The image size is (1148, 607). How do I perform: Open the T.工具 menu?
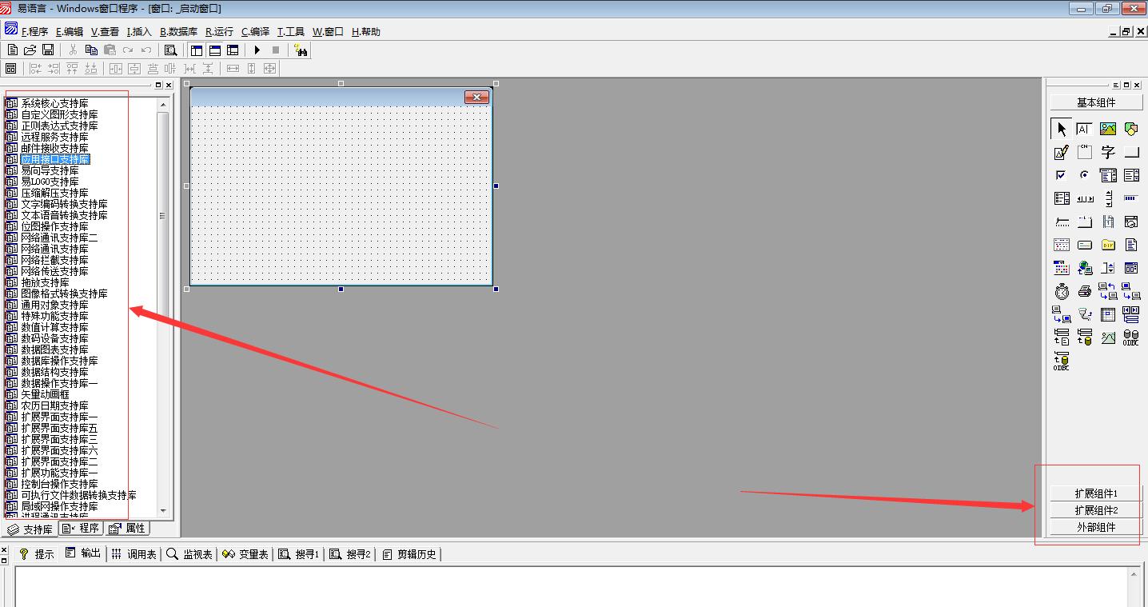coord(291,32)
